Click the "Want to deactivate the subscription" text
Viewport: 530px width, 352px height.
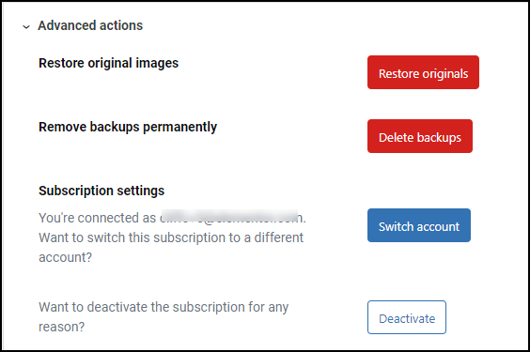tap(164, 307)
